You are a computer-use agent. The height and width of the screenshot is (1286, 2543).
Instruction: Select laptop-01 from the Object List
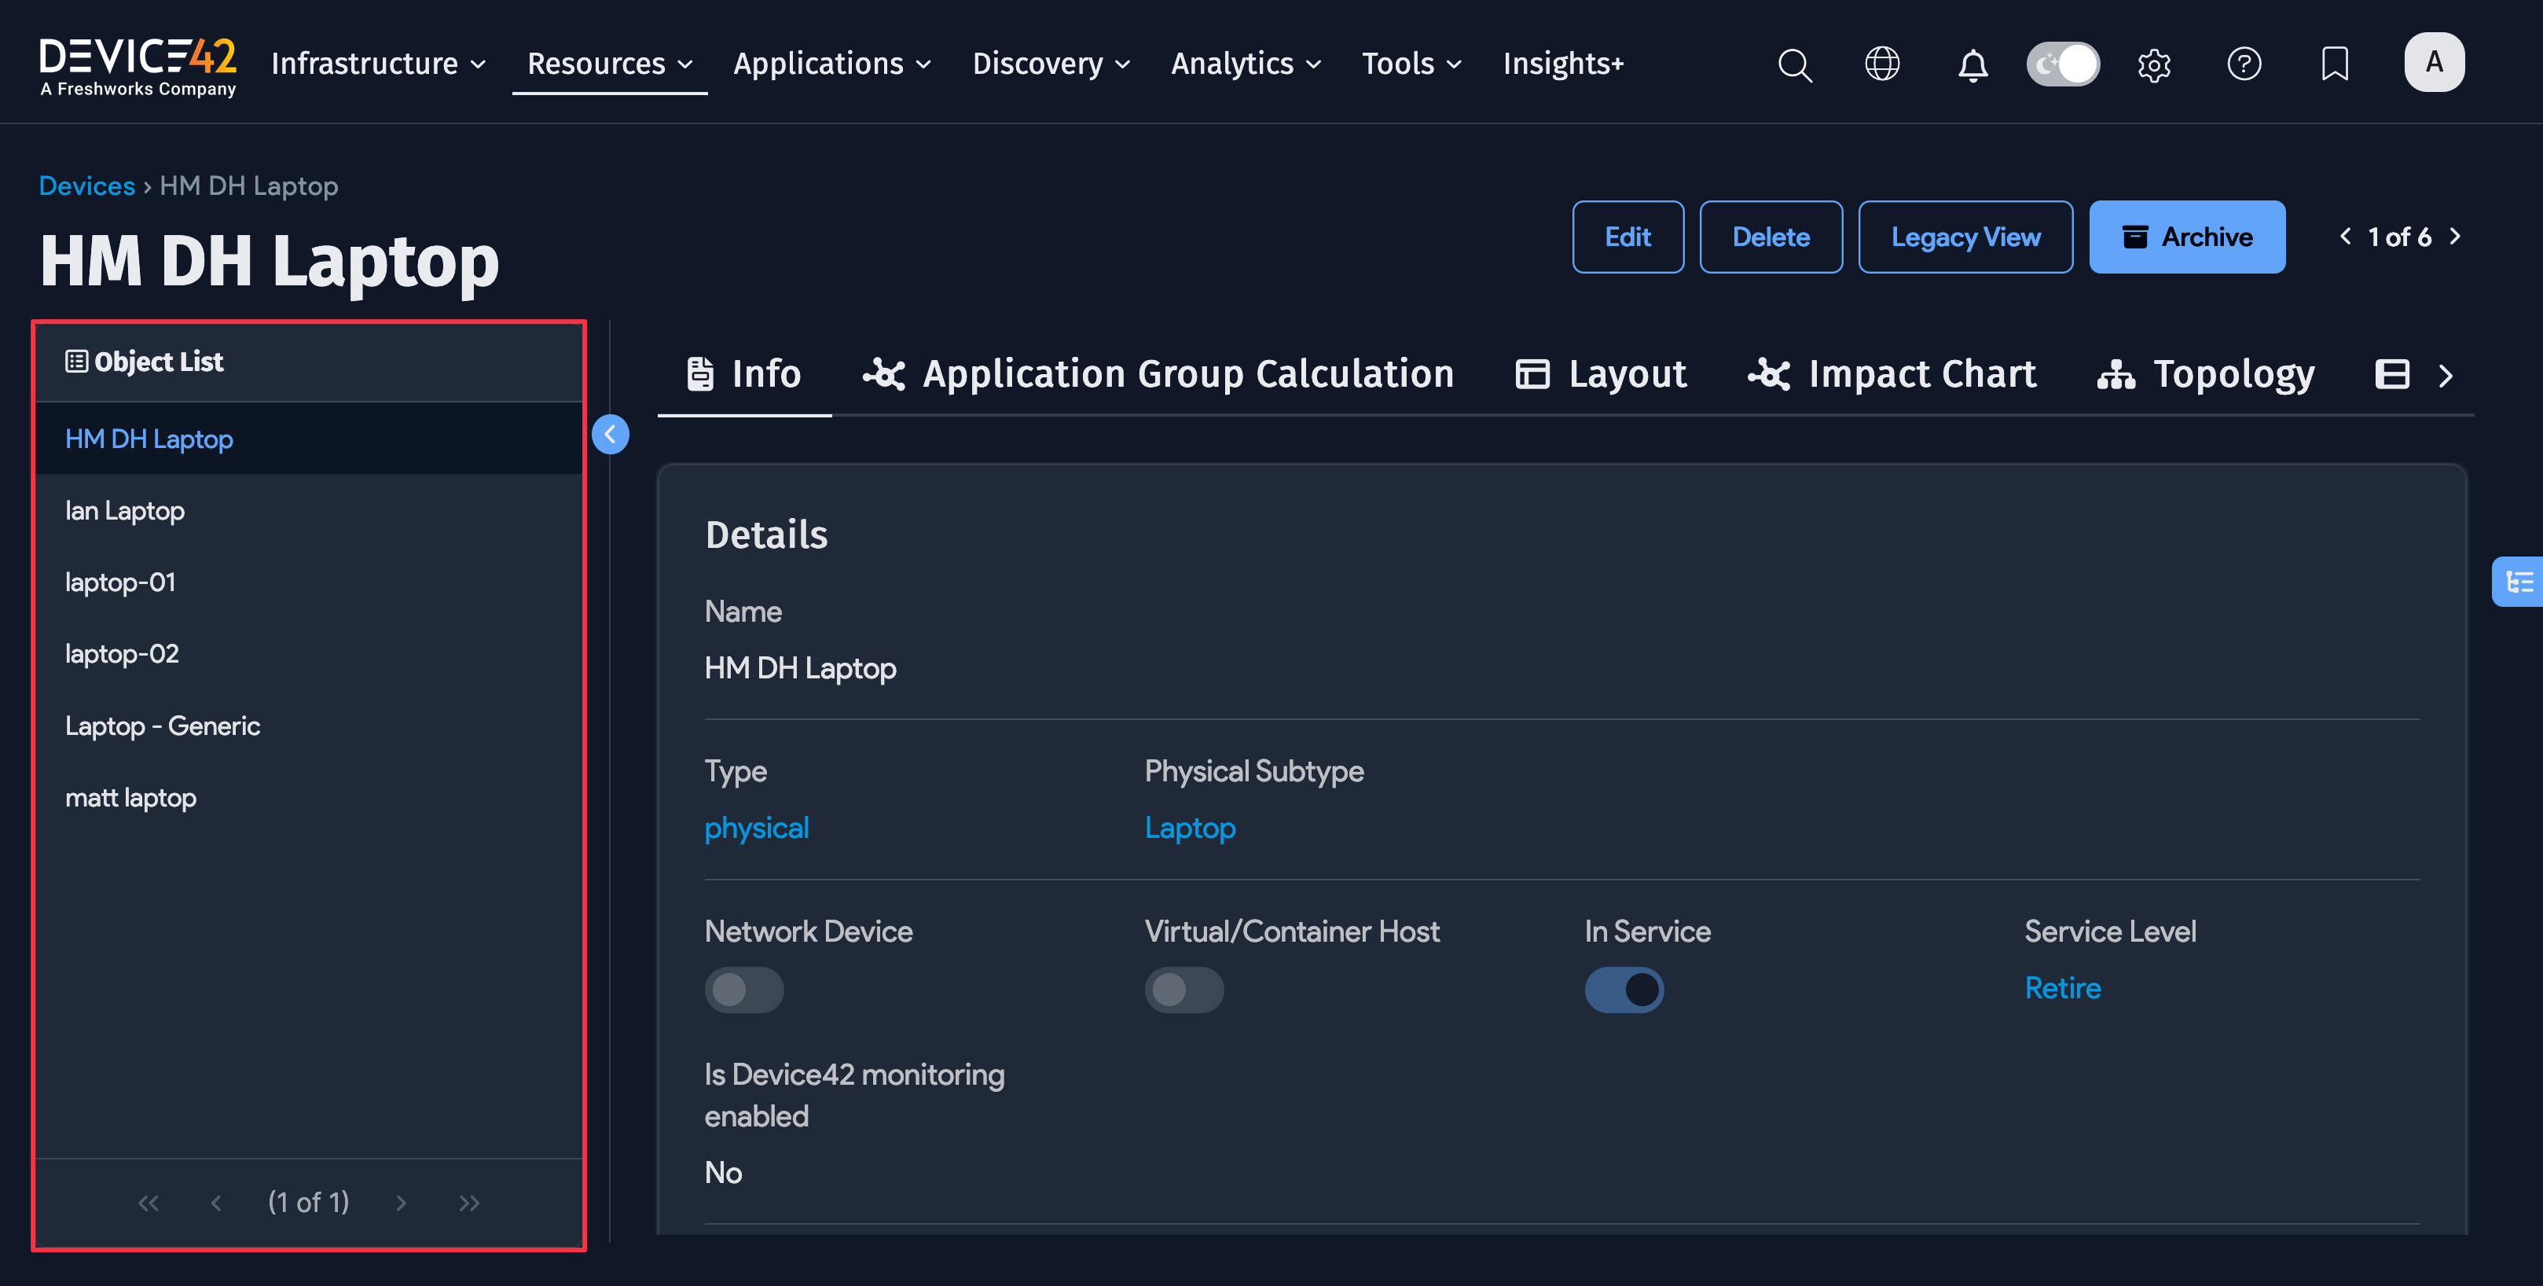[119, 582]
